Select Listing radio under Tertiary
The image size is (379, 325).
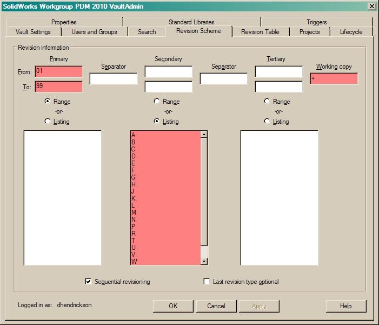click(267, 121)
